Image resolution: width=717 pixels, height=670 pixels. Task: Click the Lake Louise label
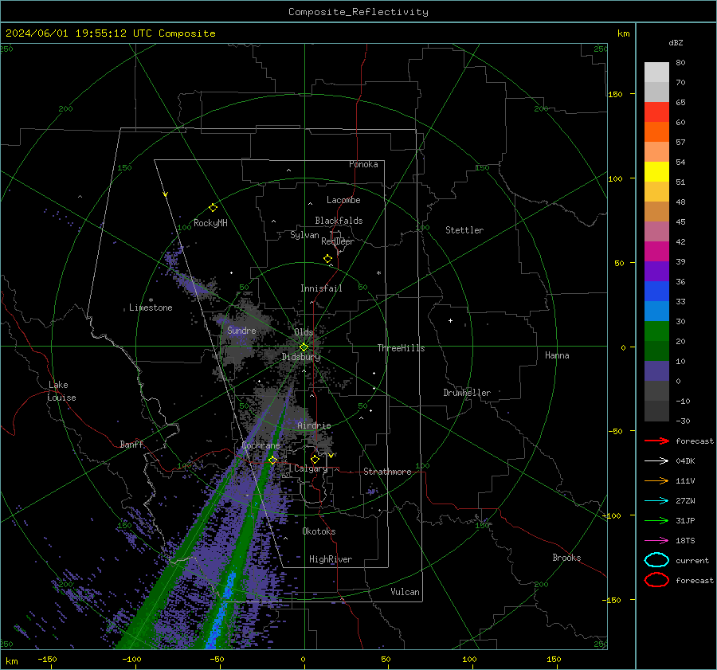61,391
